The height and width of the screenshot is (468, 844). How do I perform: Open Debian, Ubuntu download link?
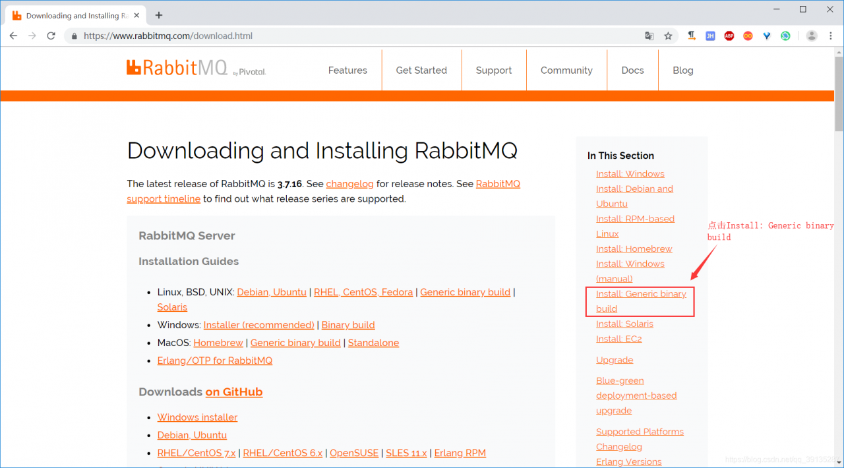click(x=192, y=435)
